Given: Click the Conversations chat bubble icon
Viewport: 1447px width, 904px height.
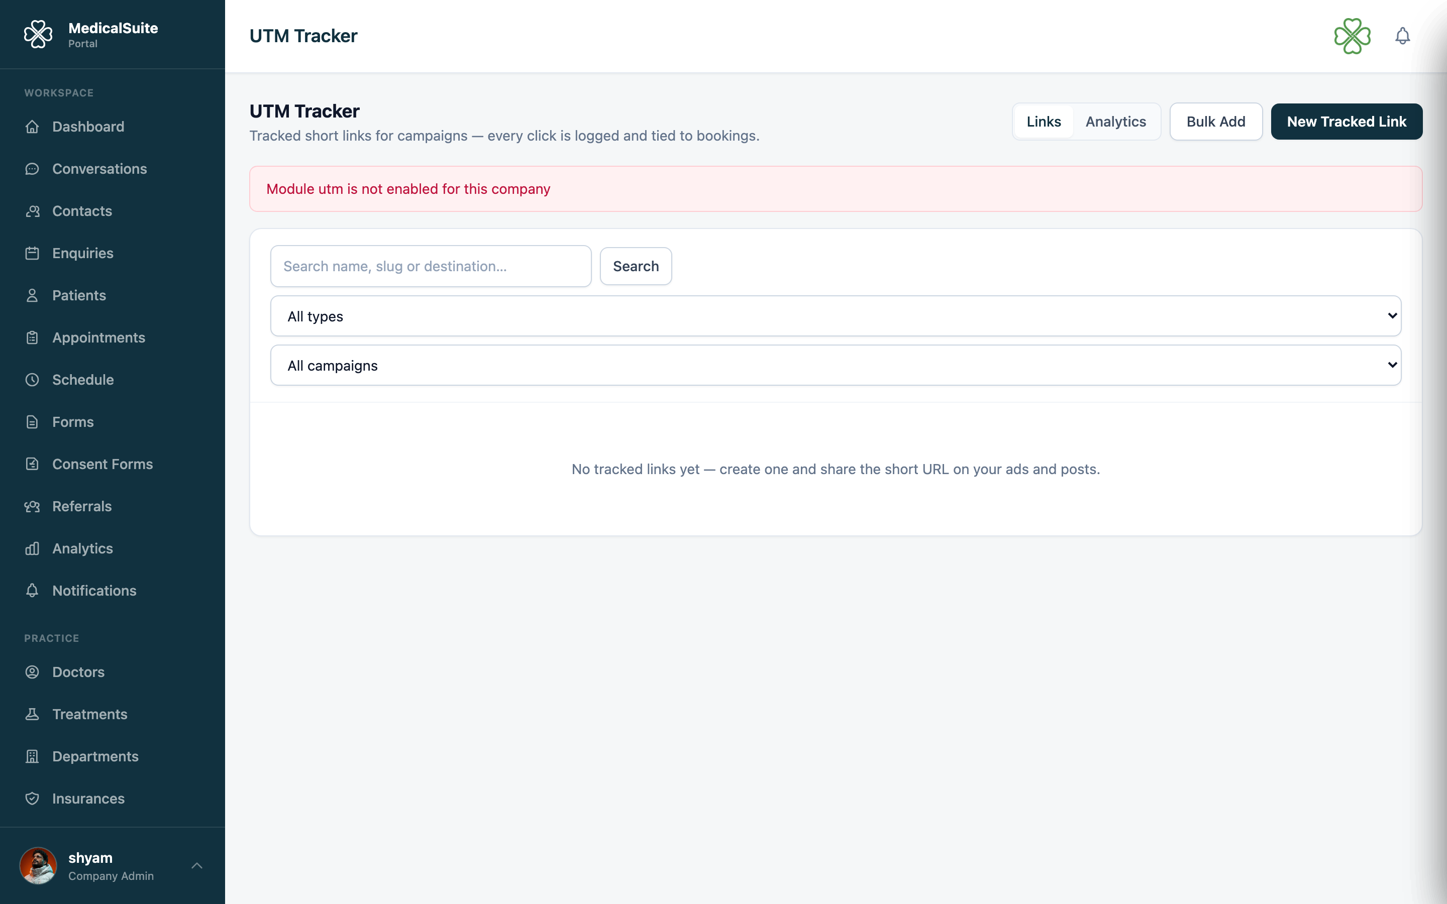Looking at the screenshot, I should [32, 169].
